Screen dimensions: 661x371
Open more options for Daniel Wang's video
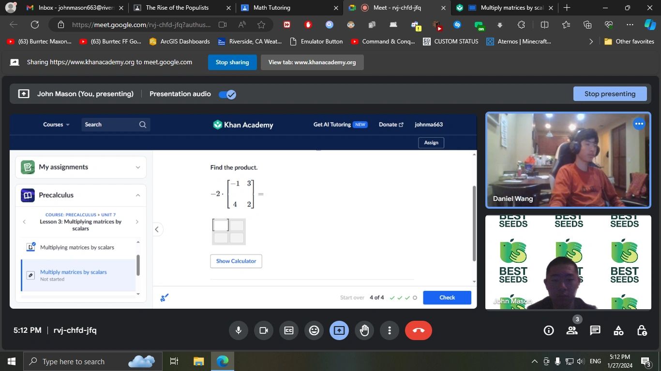[x=639, y=123]
